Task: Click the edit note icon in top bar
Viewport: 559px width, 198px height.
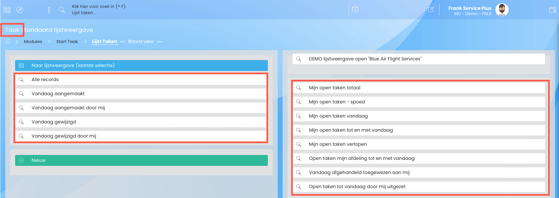Action: 431,10
